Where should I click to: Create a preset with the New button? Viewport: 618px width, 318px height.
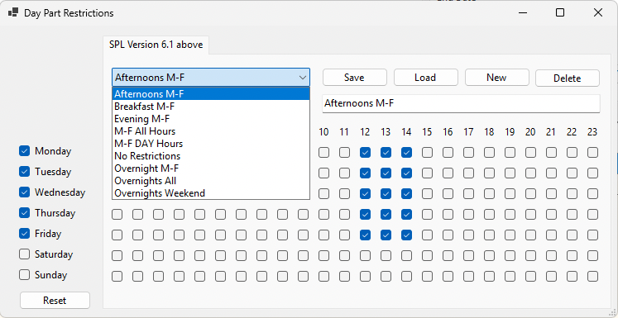496,78
